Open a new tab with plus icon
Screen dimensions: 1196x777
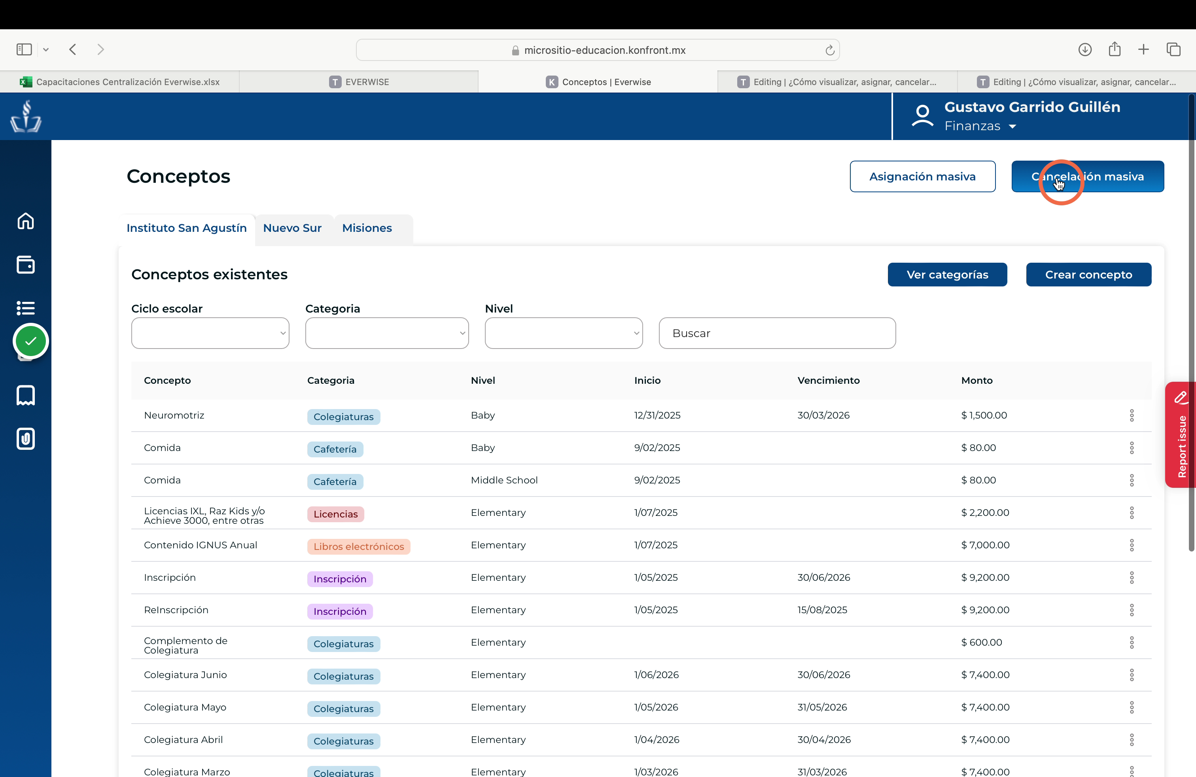tap(1143, 49)
